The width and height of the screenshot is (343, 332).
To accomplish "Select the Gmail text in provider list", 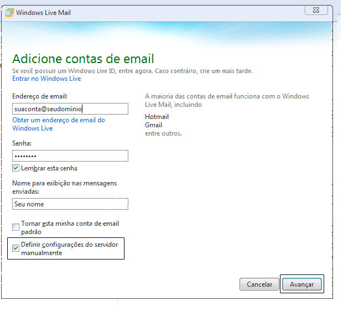I will (153, 125).
